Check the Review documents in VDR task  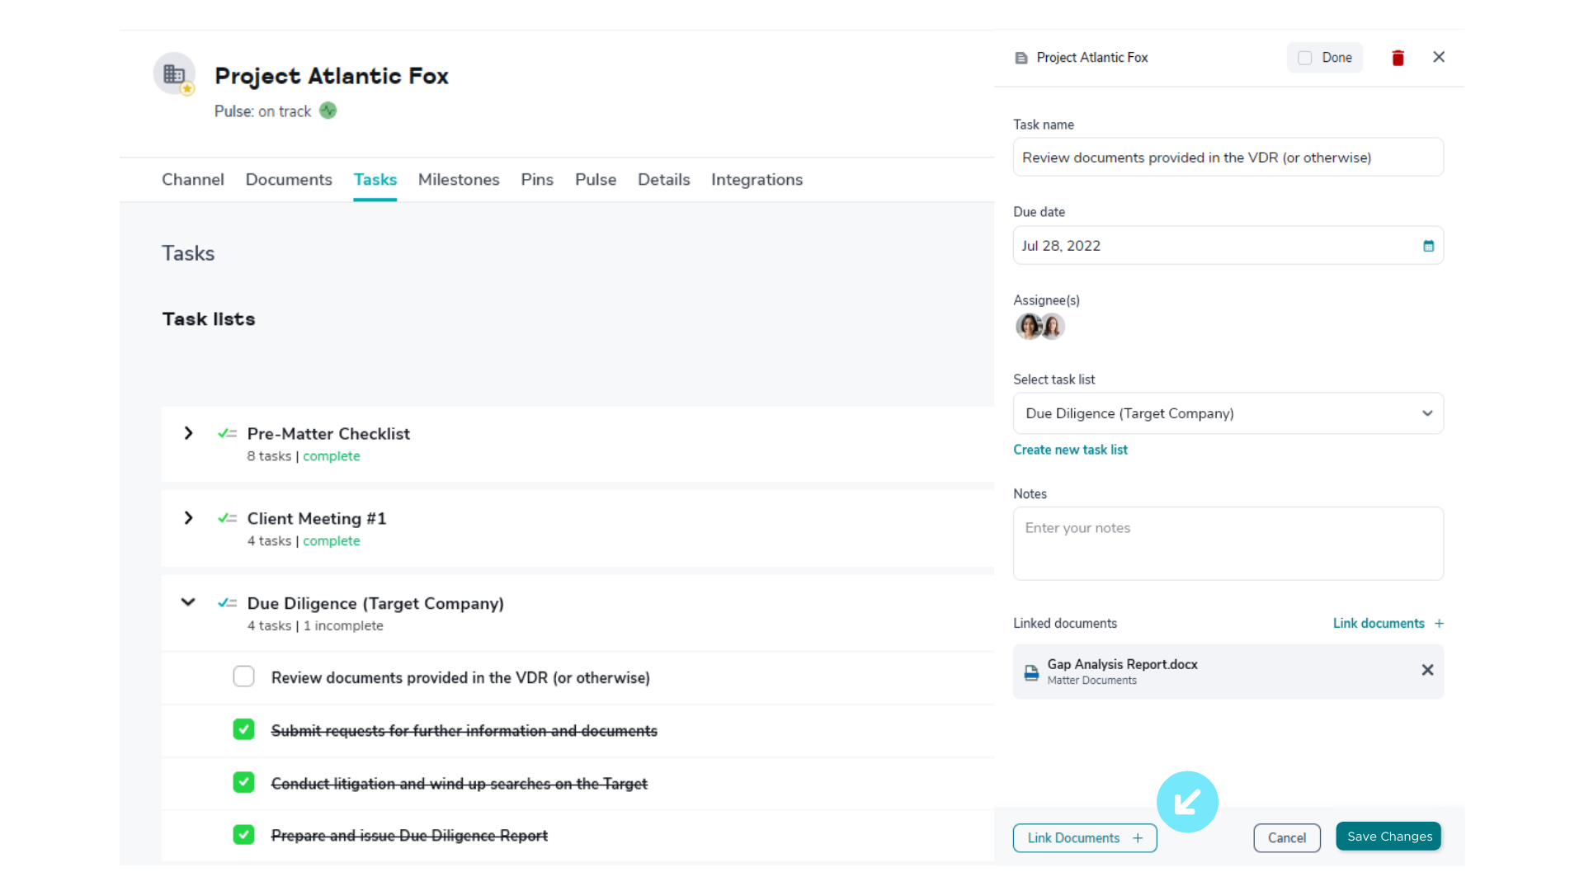243,676
